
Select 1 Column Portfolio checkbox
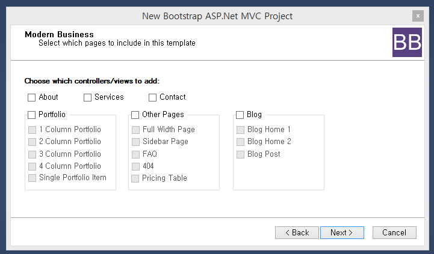(x=33, y=130)
